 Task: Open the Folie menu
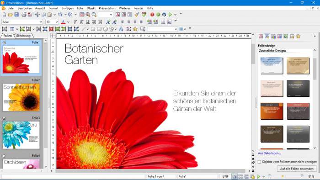coord(80,8)
